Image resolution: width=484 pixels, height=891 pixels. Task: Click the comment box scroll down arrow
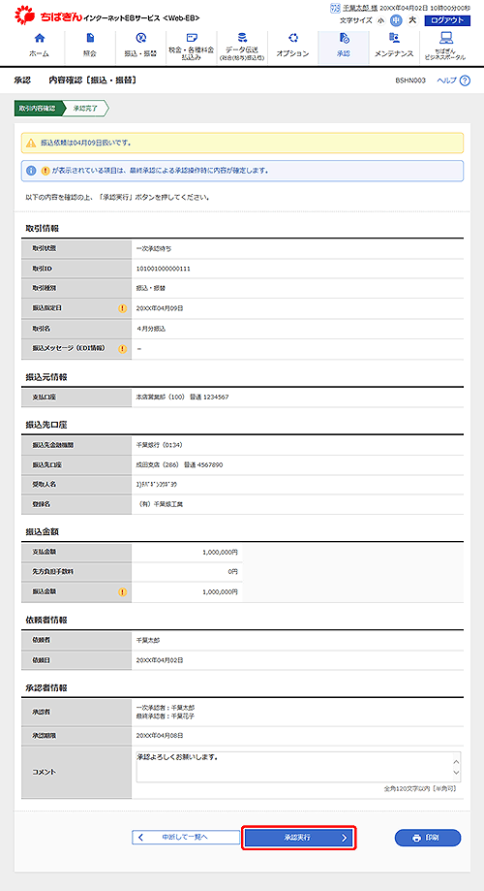click(x=456, y=773)
